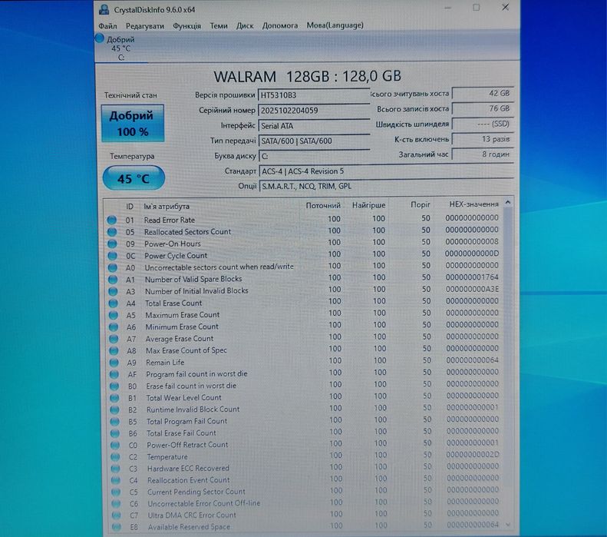The width and height of the screenshot is (607, 537).
Task: Click the status dot for Power-On Hours
Action: click(112, 244)
